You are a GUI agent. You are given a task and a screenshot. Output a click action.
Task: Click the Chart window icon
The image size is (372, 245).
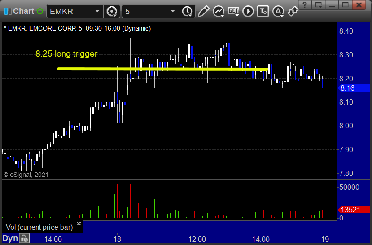(x=8, y=11)
